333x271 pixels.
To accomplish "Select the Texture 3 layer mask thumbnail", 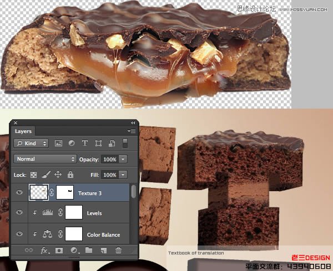I will click(x=65, y=192).
